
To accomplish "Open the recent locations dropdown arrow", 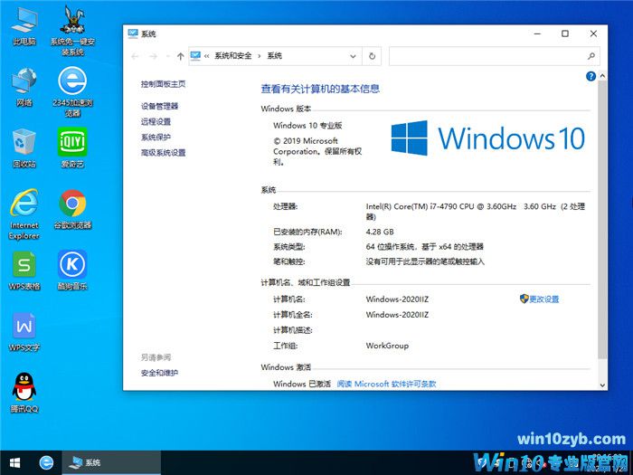I will (166, 56).
